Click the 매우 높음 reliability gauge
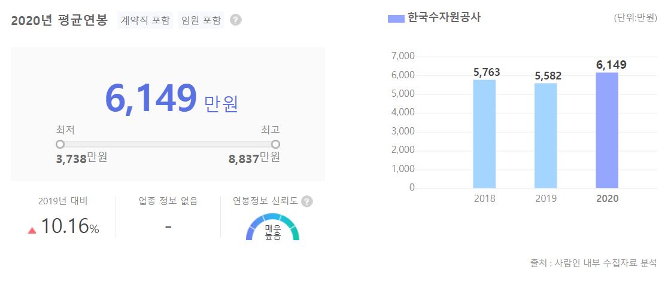This screenshot has width=671, height=282. point(272,227)
